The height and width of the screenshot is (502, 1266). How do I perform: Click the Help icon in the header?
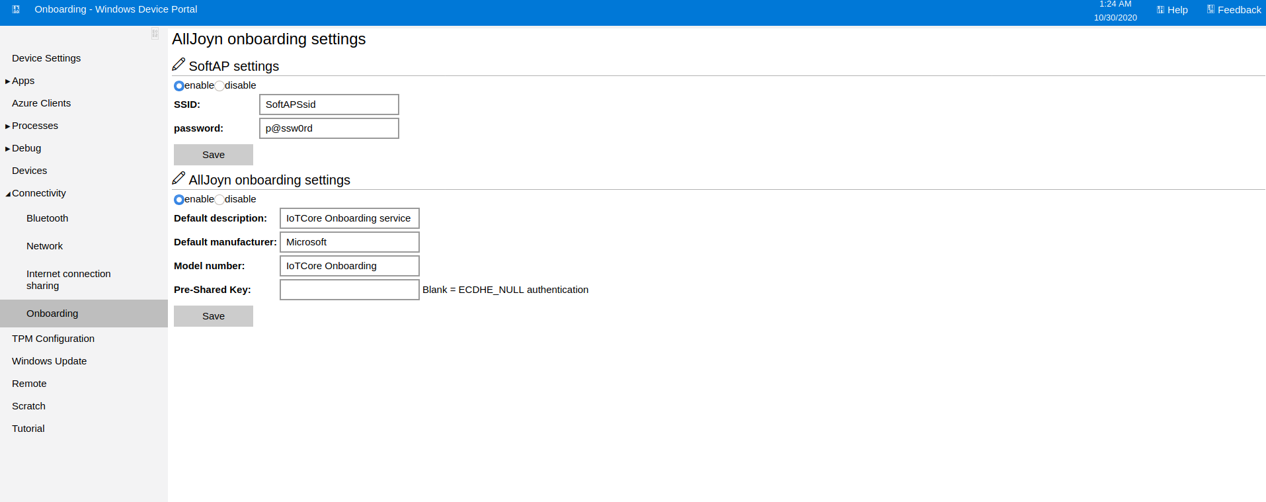[x=1160, y=10]
